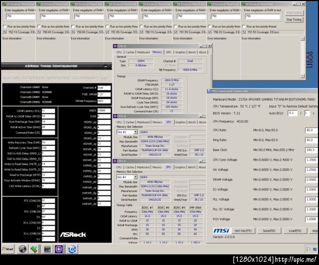Click the Refresh Cycle Time (tRFC) field in ASRock
Viewport: 319px width, 265px height.
pos(48,148)
